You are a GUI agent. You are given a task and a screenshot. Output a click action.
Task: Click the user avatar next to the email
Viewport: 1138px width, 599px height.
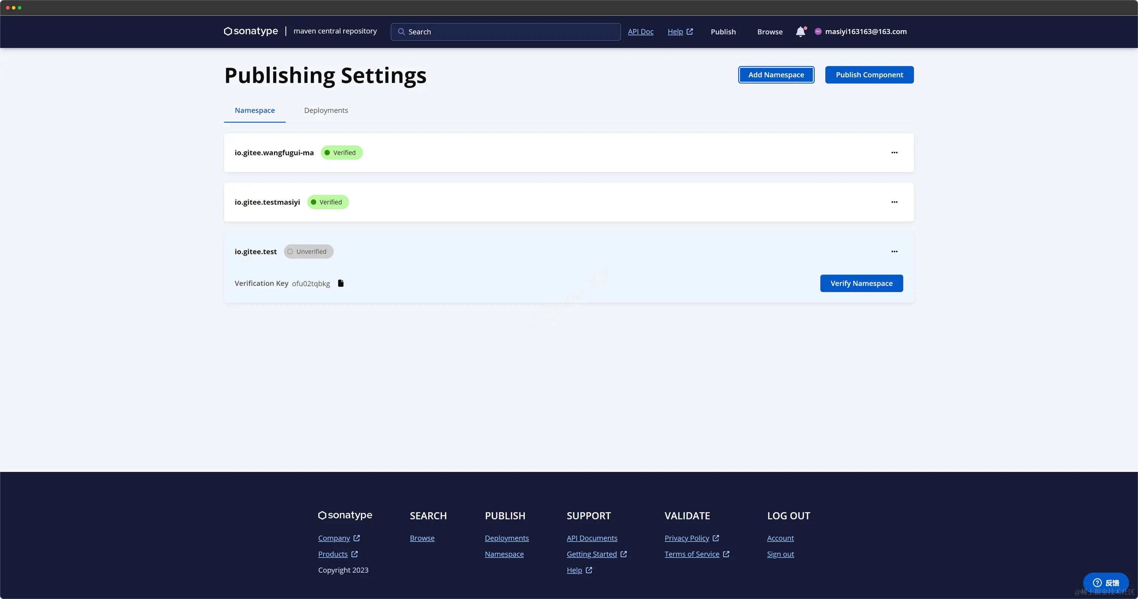tap(818, 31)
